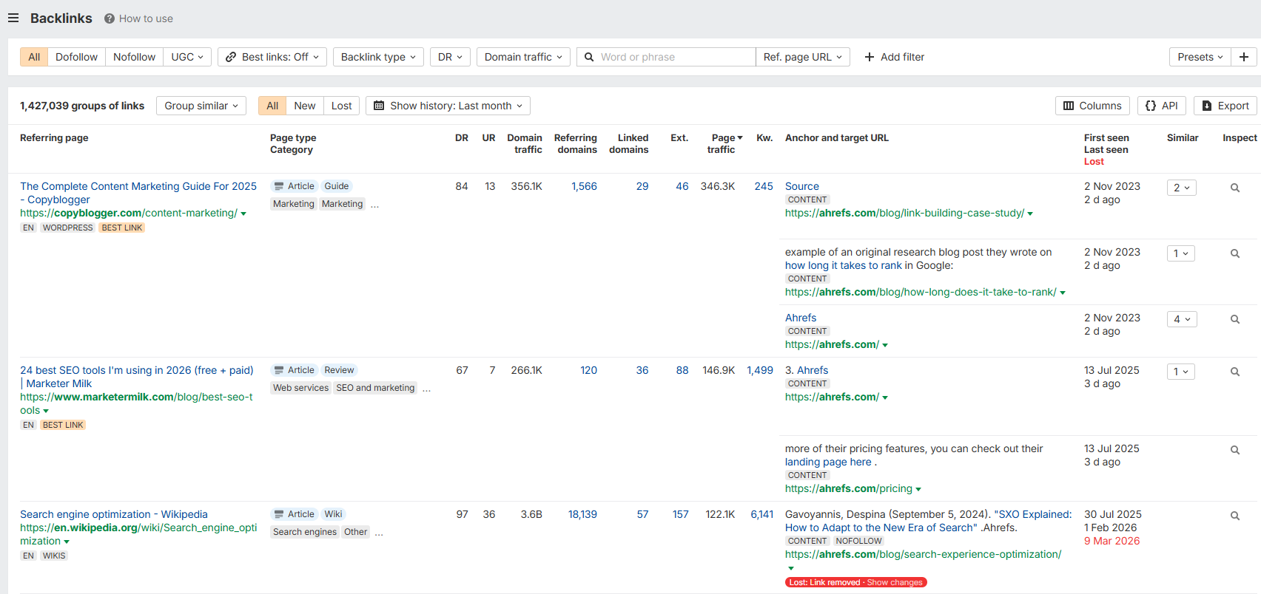Expand the copyblogger.com URL caret menu
Screen dimensions: 1261x594
coord(243,214)
